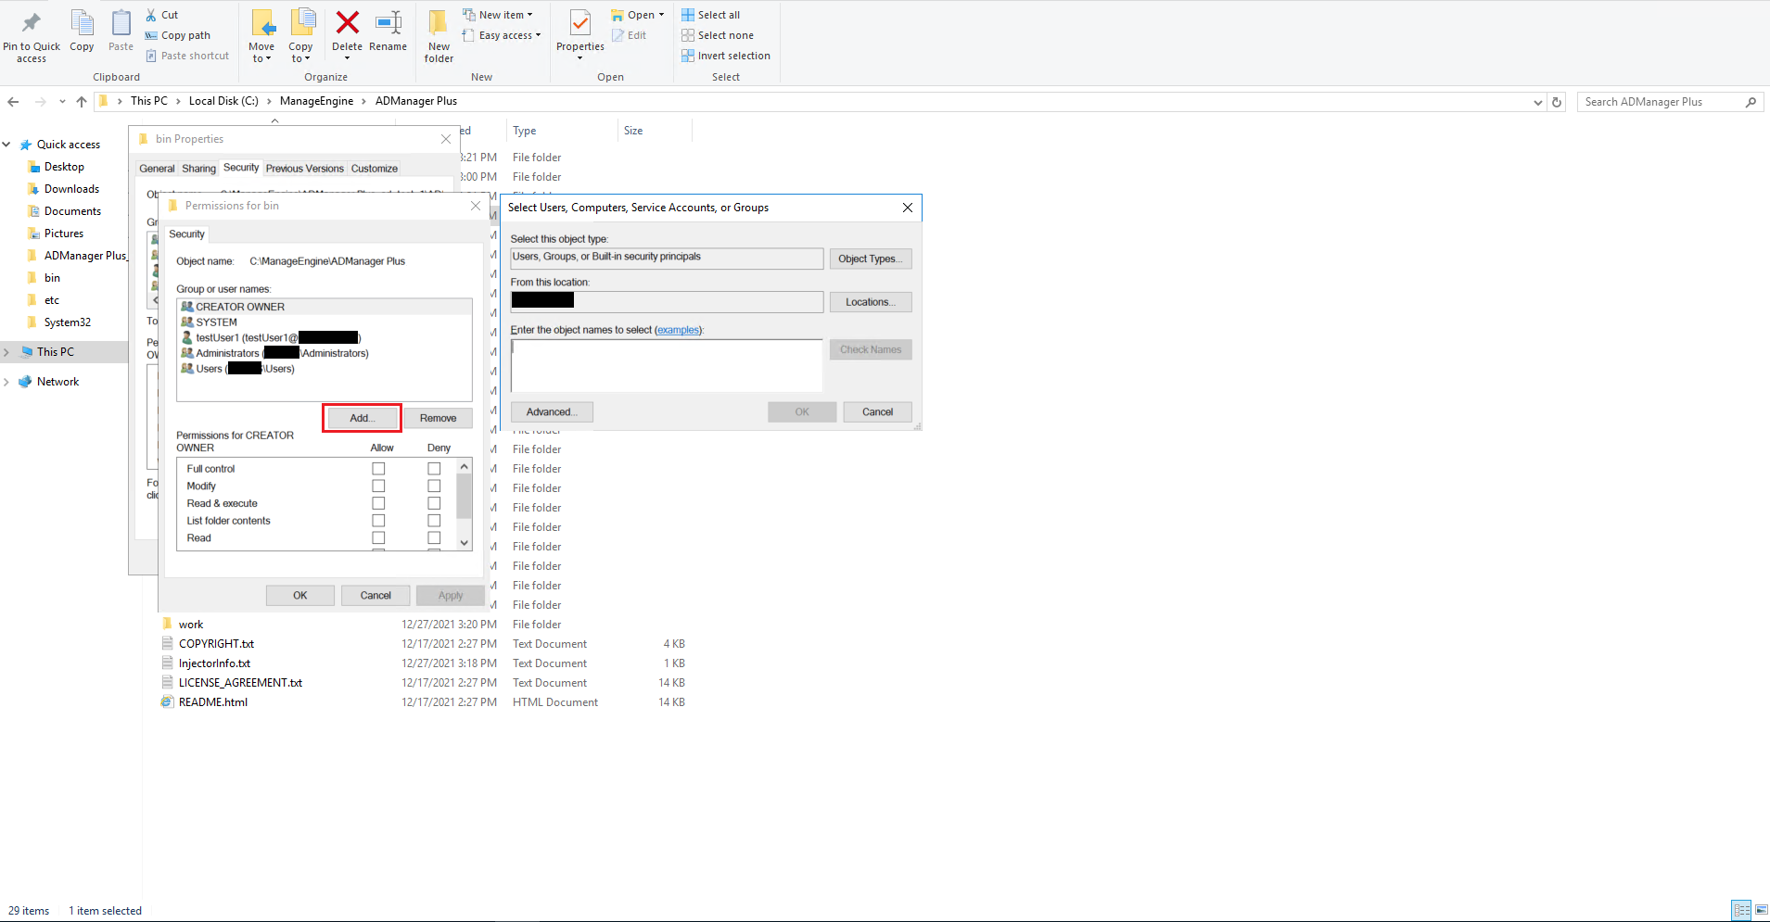Open the Properties ribbon button
The width and height of the screenshot is (1770, 922).
(x=580, y=35)
